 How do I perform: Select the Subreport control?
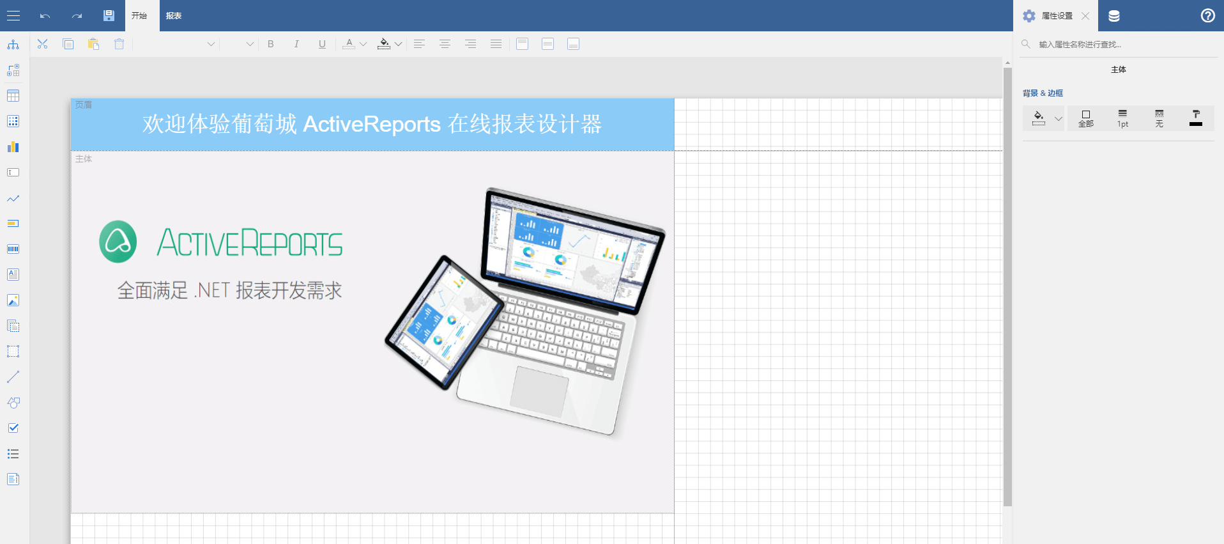(13, 326)
